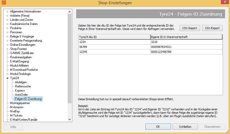Image resolution: width=230 pixels, height=134 pixels.
Task: Click tree scrollbar down arrow
Action: click(70, 119)
